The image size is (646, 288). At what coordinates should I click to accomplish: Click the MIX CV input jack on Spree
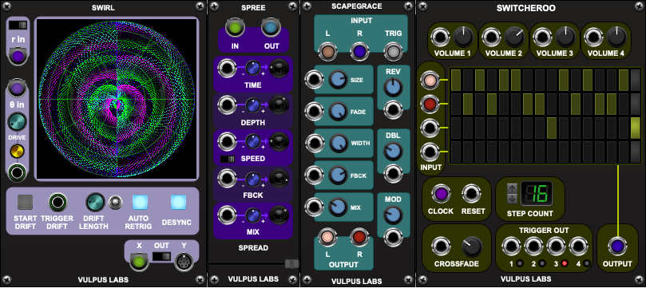[226, 215]
